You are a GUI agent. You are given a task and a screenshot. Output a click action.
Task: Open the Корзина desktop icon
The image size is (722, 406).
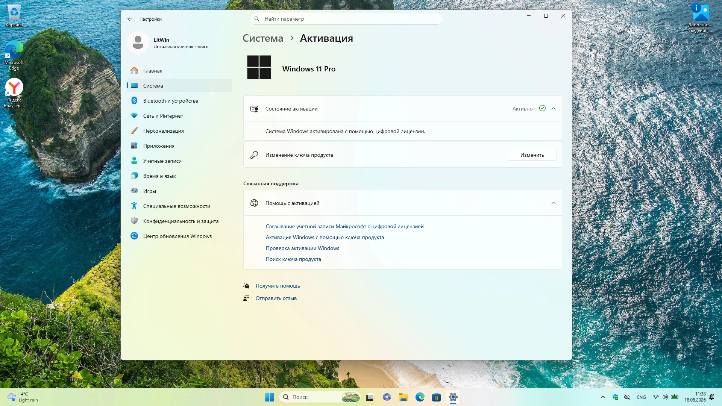click(14, 16)
